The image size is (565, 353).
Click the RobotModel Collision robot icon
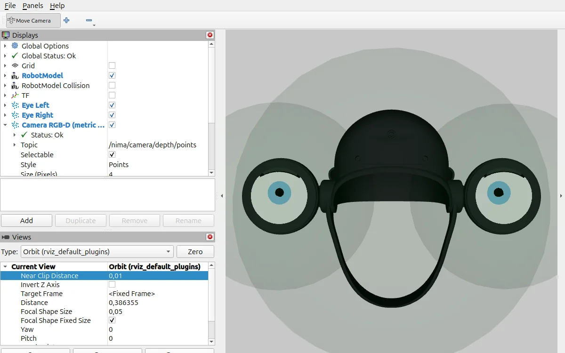click(x=15, y=85)
